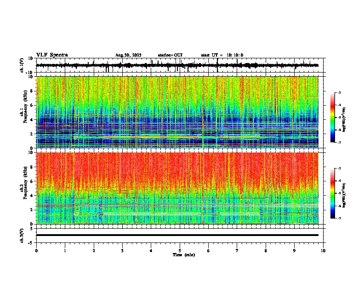Click the final time axis tick label "10"
This screenshot has height=281, width=364.
click(x=323, y=251)
